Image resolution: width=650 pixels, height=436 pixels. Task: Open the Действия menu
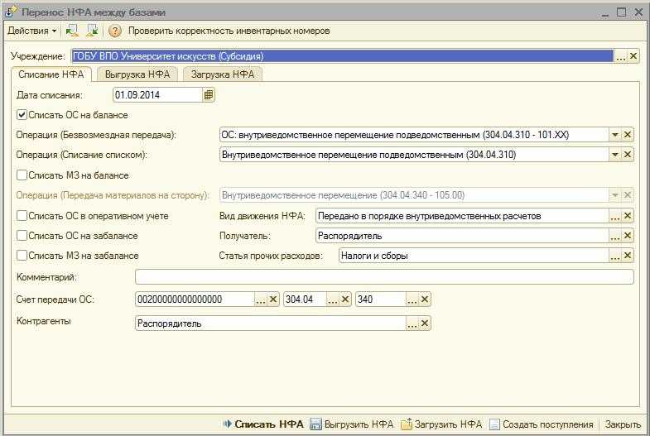32,31
